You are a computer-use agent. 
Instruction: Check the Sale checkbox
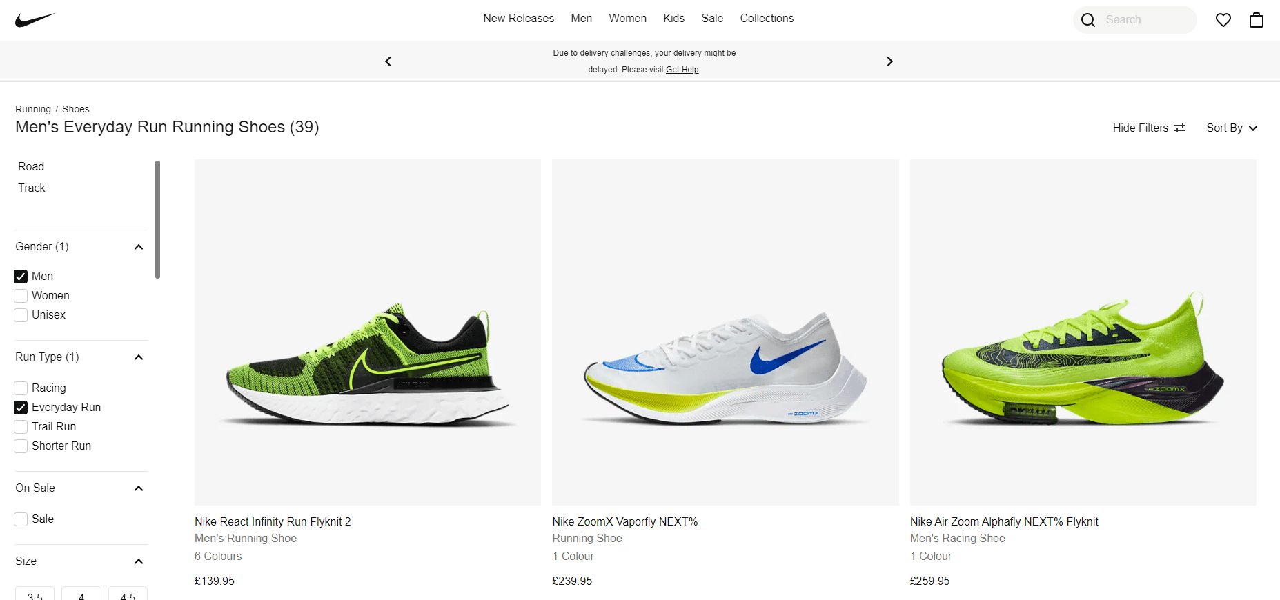point(21,519)
